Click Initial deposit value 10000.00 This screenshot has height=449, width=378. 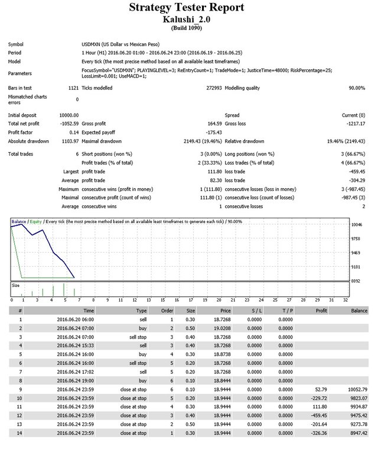tap(69, 115)
